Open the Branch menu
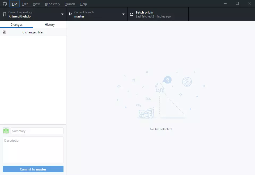Viewport: 255px width, 175px height. [x=70, y=4]
